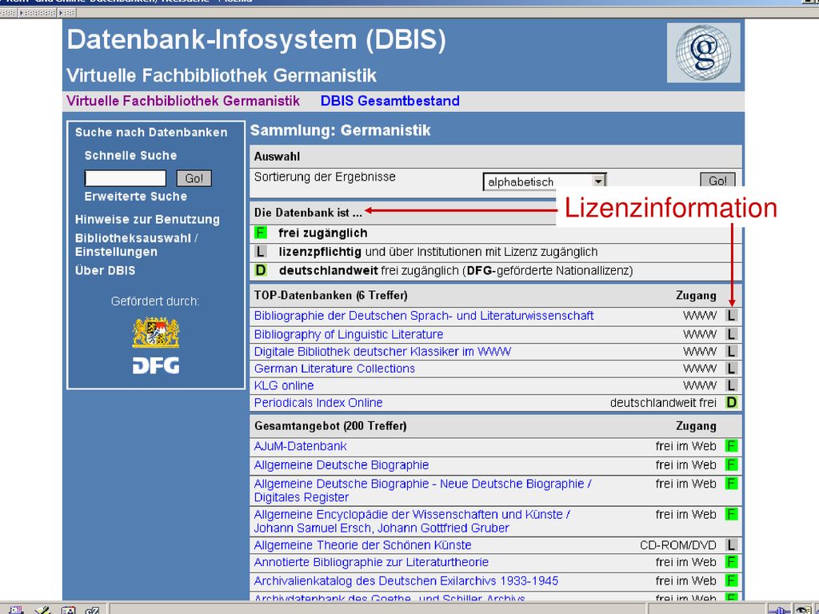The height and width of the screenshot is (614, 819).
Task: Open Periodicals Index Online
Action: pos(318,403)
